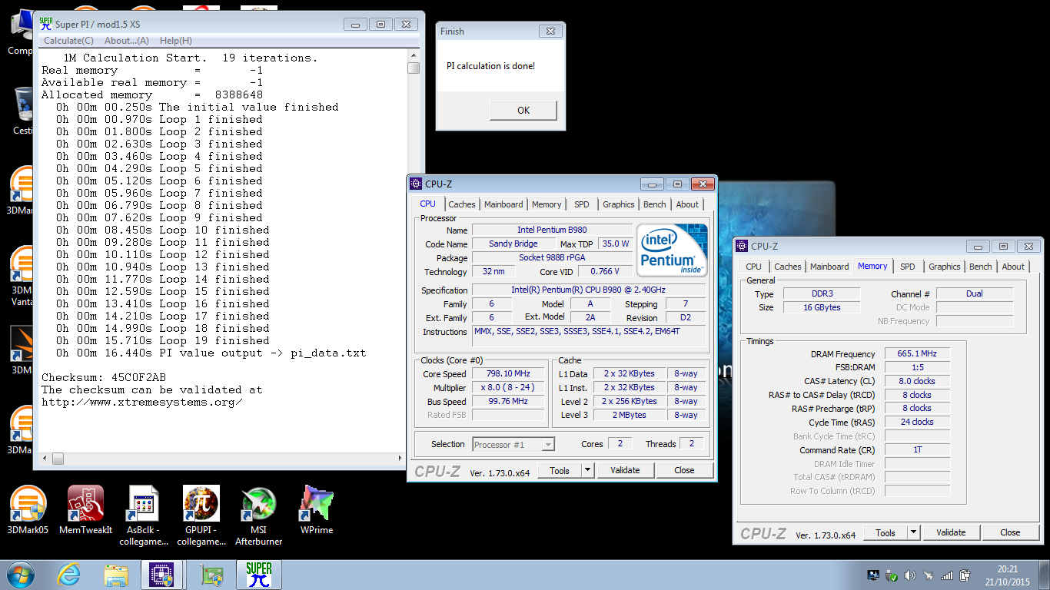The width and height of the screenshot is (1050, 590).
Task: Open About tab in CPU window
Action: pyautogui.click(x=687, y=204)
